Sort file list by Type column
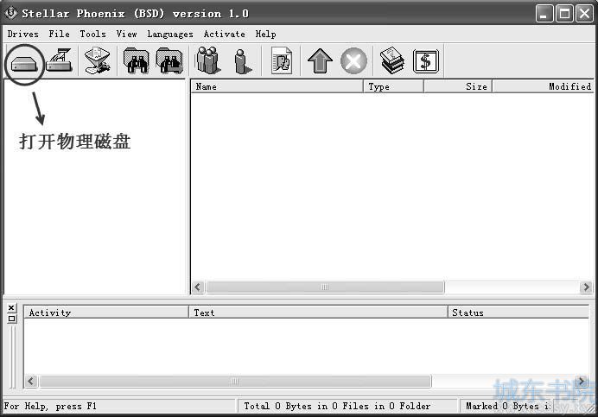The height and width of the screenshot is (417, 598). pyautogui.click(x=393, y=86)
